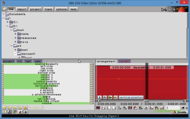The width and height of the screenshot is (190, 119).
Task: Click the timeline horizontal scrollbar thumb
Action: pos(146,101)
